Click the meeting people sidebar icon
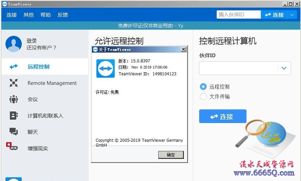 14,99
